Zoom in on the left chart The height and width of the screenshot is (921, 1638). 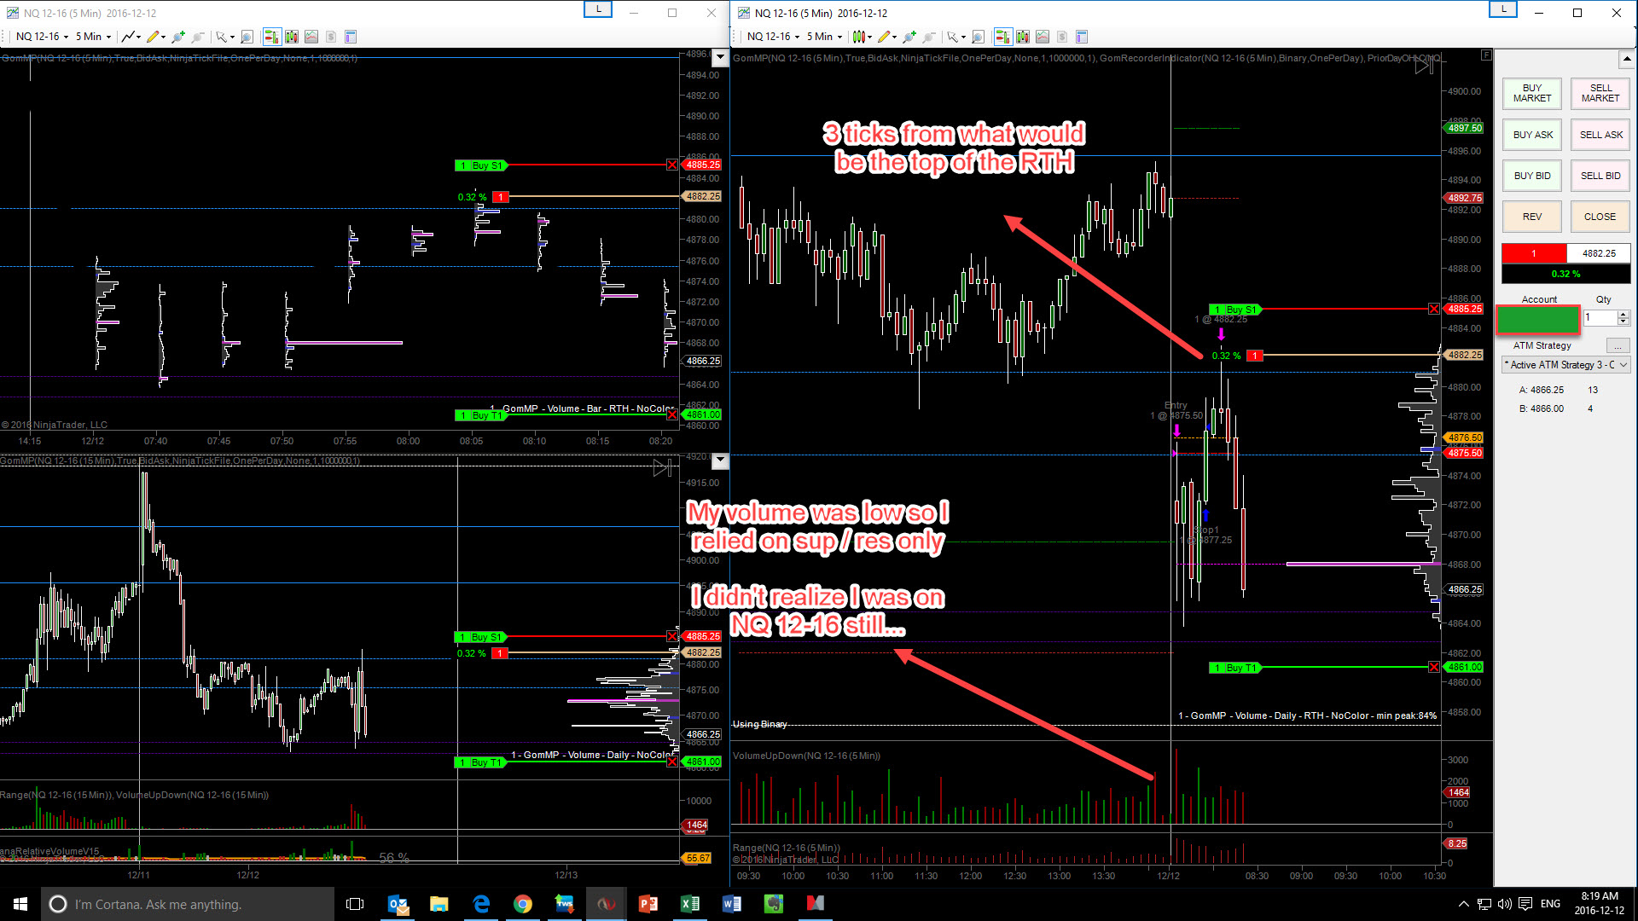pyautogui.click(x=177, y=37)
